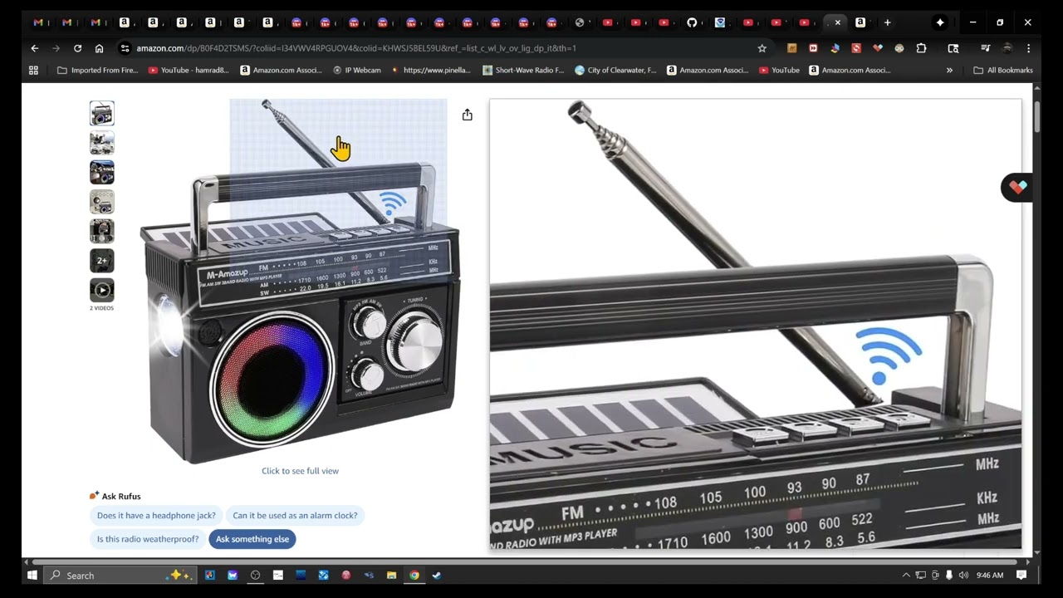The height and width of the screenshot is (598, 1063).
Task: Open the volume control in system tray
Action: [x=963, y=575]
